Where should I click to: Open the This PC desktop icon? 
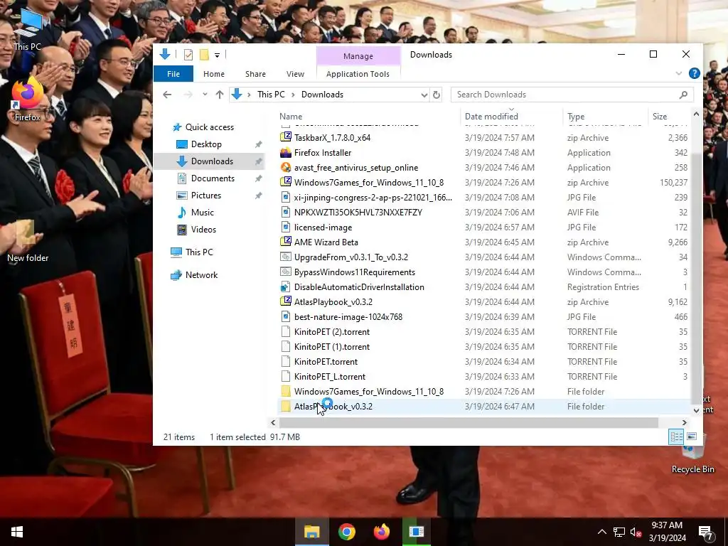click(28, 28)
